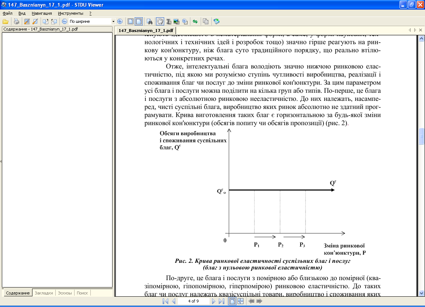Click the restore window button
The image size is (425, 307).
click(412, 4)
